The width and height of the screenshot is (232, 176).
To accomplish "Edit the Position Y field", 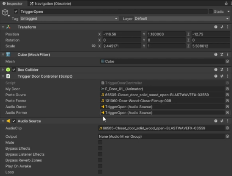I will pyautogui.click(x=166, y=34).
